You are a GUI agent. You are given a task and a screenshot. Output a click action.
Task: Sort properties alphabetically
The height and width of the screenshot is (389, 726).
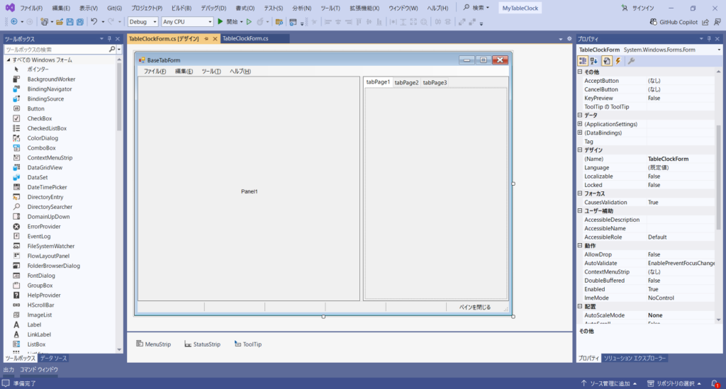click(x=594, y=61)
